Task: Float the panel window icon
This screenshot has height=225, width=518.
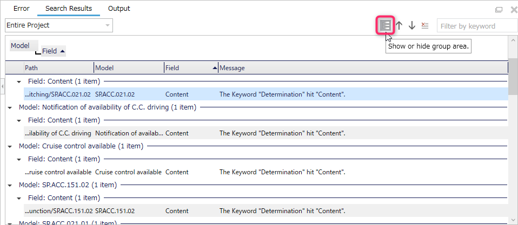Action: coord(499,10)
